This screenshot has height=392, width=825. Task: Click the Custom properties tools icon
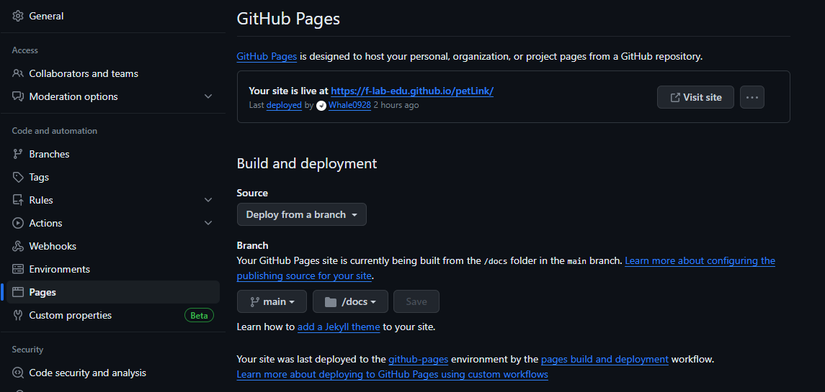(18, 315)
